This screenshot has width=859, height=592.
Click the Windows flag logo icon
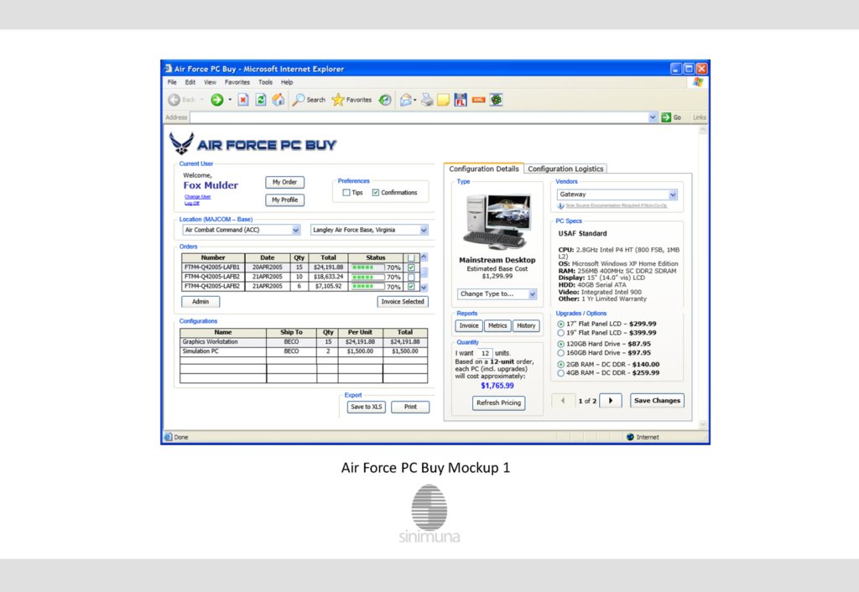click(x=698, y=82)
